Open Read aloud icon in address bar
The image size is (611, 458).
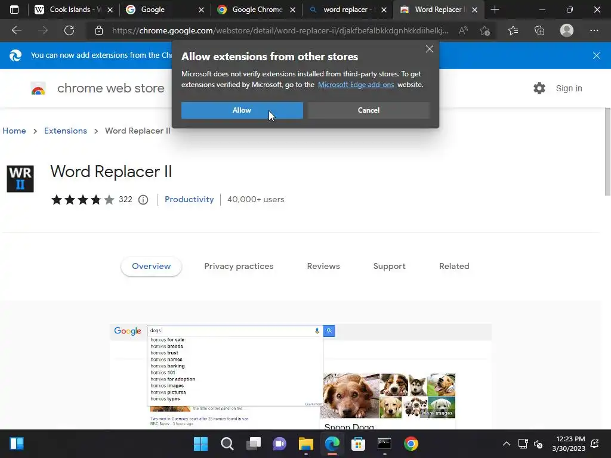point(463,30)
